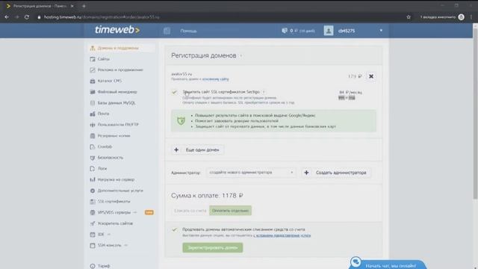Expand VPS/VDS серверы arrow

(x=135, y=212)
